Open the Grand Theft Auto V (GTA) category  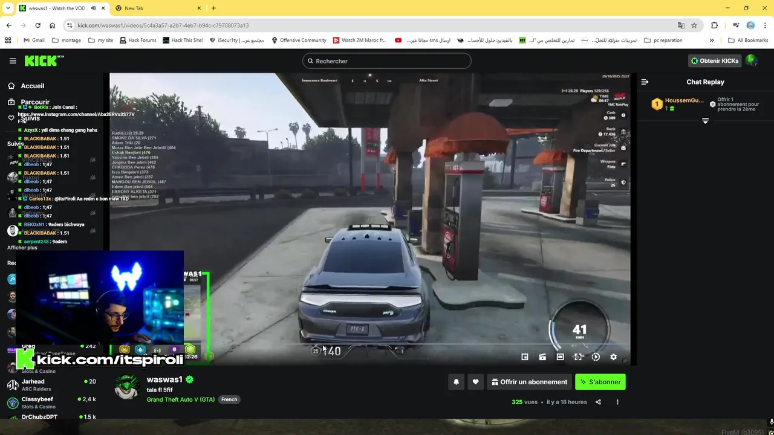[180, 399]
